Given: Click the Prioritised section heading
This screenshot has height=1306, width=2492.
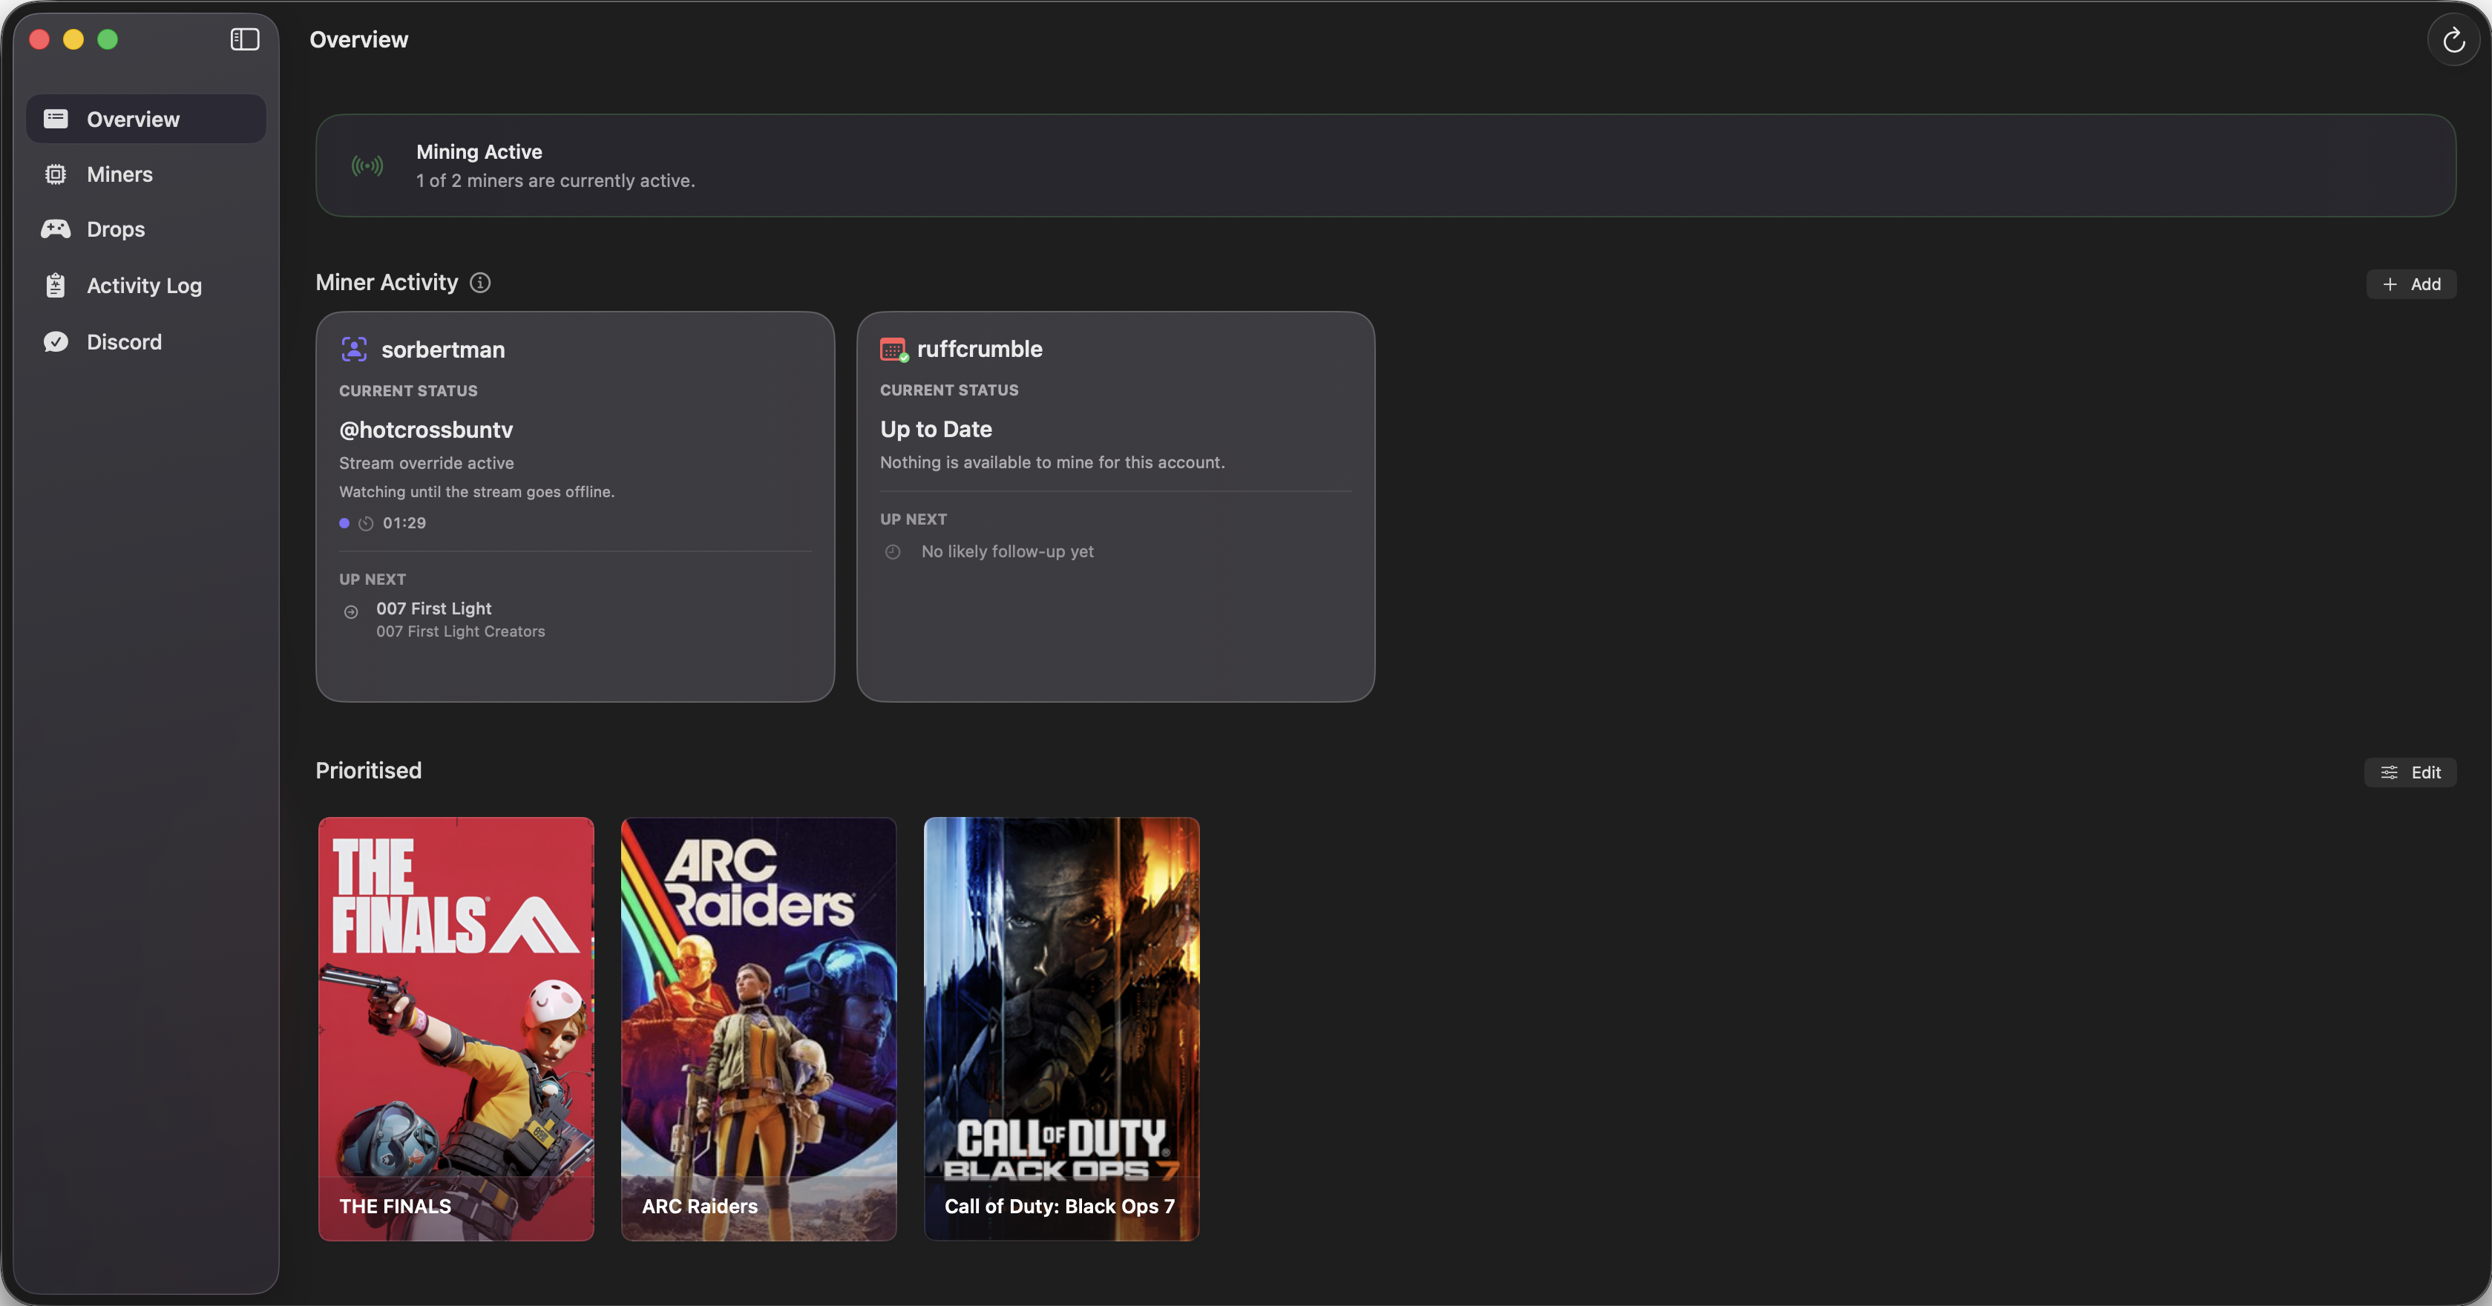Looking at the screenshot, I should click(x=369, y=770).
